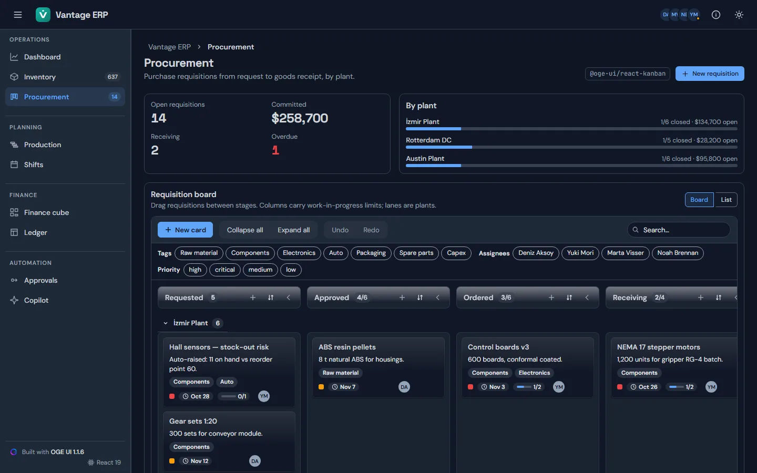Click the presence avatar group in header
This screenshot has width=757, height=473.
click(680, 15)
